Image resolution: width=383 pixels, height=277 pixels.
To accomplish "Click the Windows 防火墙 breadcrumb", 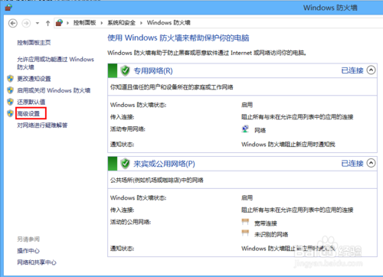I will [x=169, y=23].
